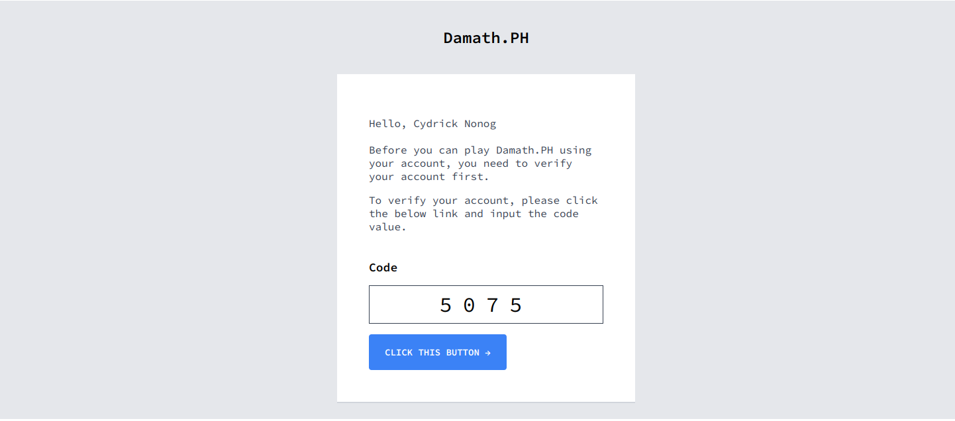Click the CLICK THIS BUTTON button
The image size is (955, 421).
[x=437, y=352]
